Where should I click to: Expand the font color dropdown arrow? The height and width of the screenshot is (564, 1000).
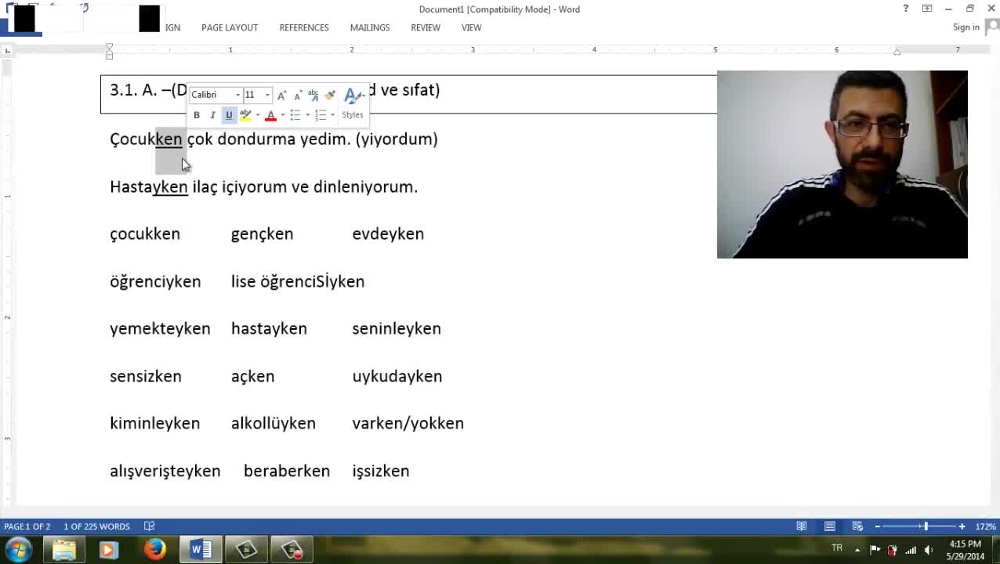point(282,115)
